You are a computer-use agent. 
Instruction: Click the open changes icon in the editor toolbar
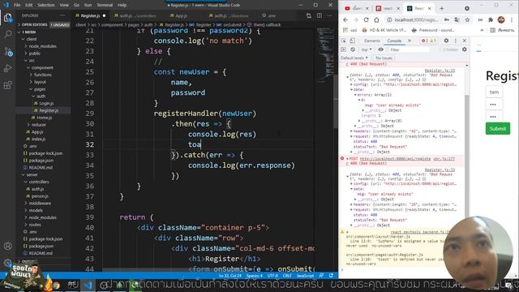[308, 15]
